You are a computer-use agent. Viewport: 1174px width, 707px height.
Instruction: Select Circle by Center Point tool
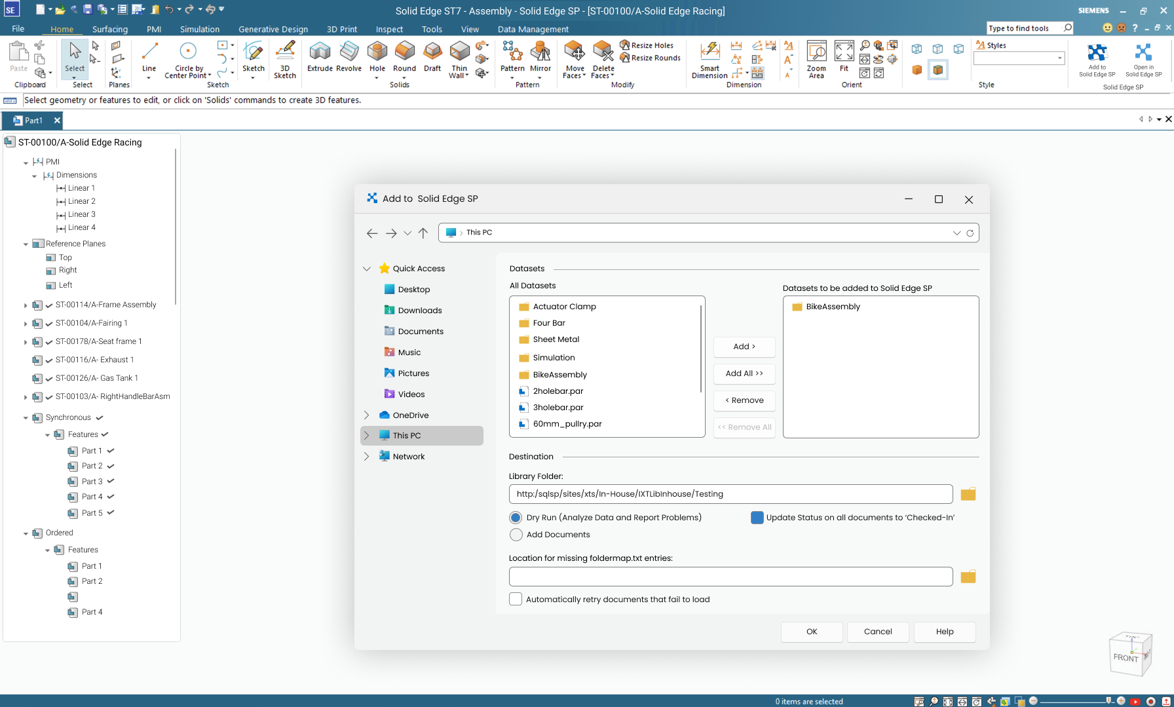pos(188,60)
